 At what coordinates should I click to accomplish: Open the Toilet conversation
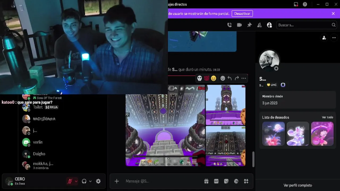pyautogui.click(x=63, y=107)
